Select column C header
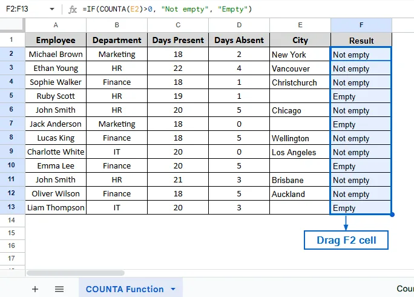 [178, 25]
